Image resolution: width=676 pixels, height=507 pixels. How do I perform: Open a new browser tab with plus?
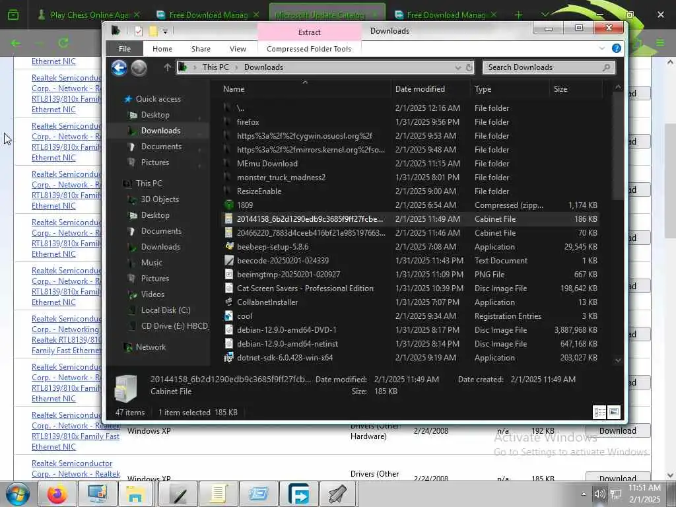(x=518, y=15)
